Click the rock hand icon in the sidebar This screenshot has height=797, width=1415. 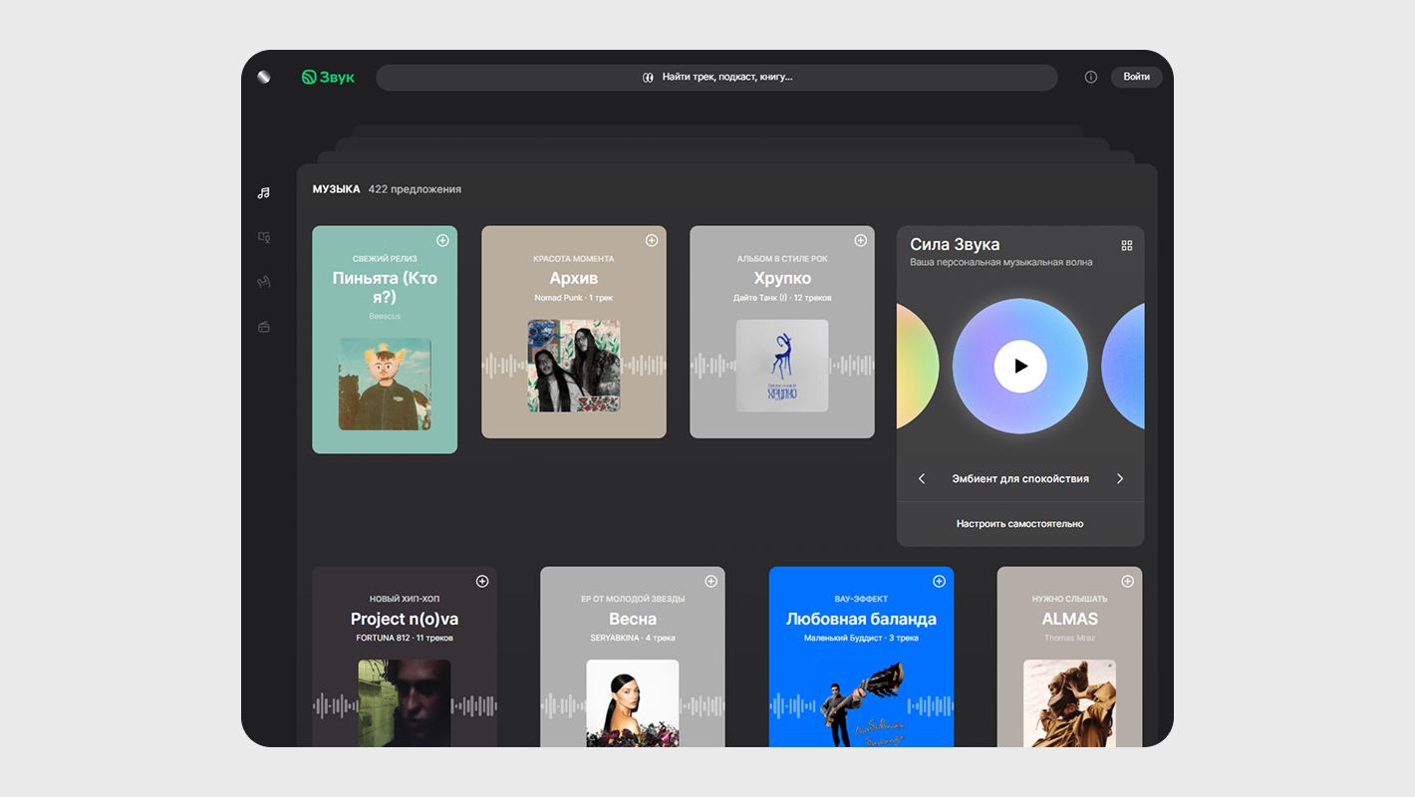263,282
